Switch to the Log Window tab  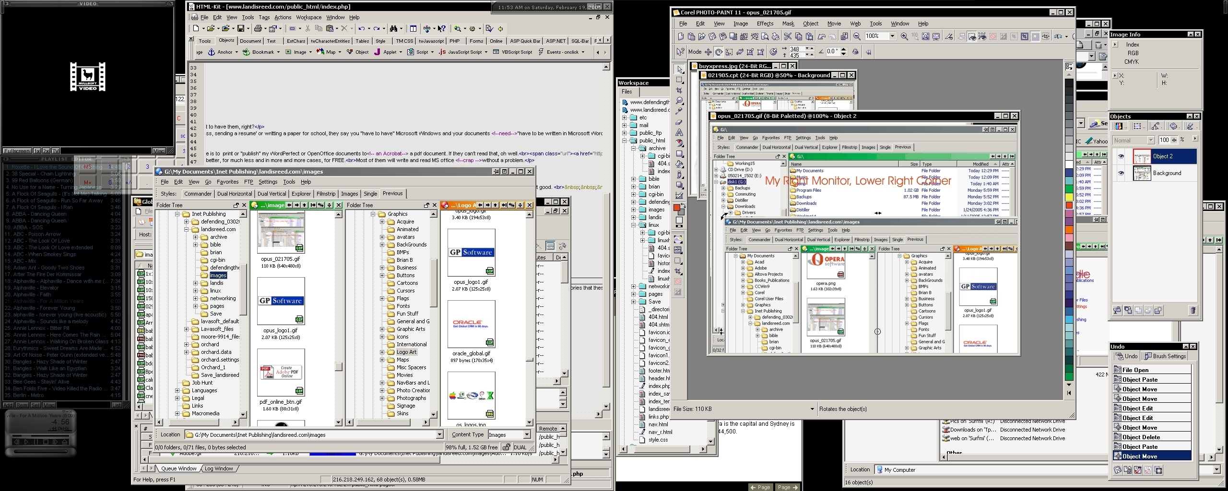point(219,468)
